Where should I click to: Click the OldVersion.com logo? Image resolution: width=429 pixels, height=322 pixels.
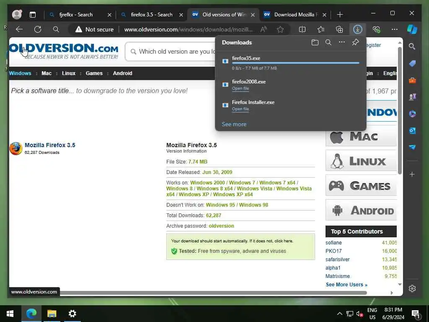[x=64, y=51]
